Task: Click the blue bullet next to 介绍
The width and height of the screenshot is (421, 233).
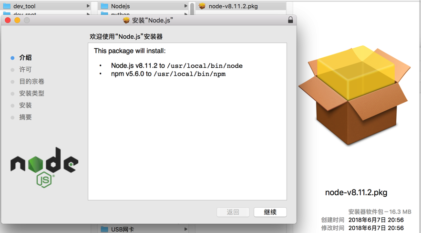Action: [x=12, y=58]
